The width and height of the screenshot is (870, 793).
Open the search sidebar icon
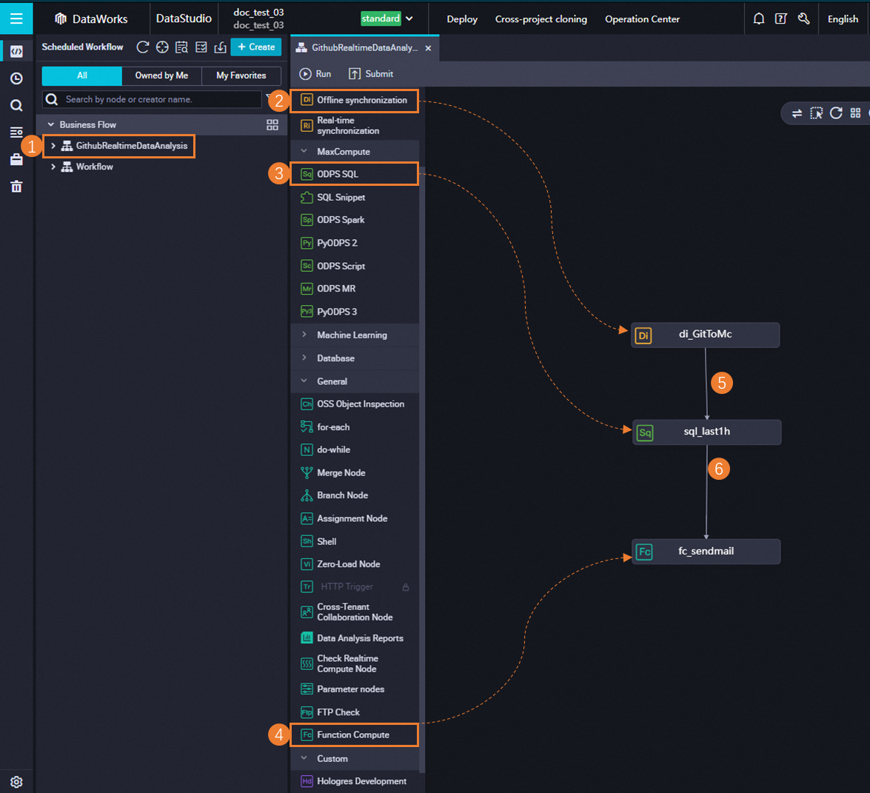16,105
